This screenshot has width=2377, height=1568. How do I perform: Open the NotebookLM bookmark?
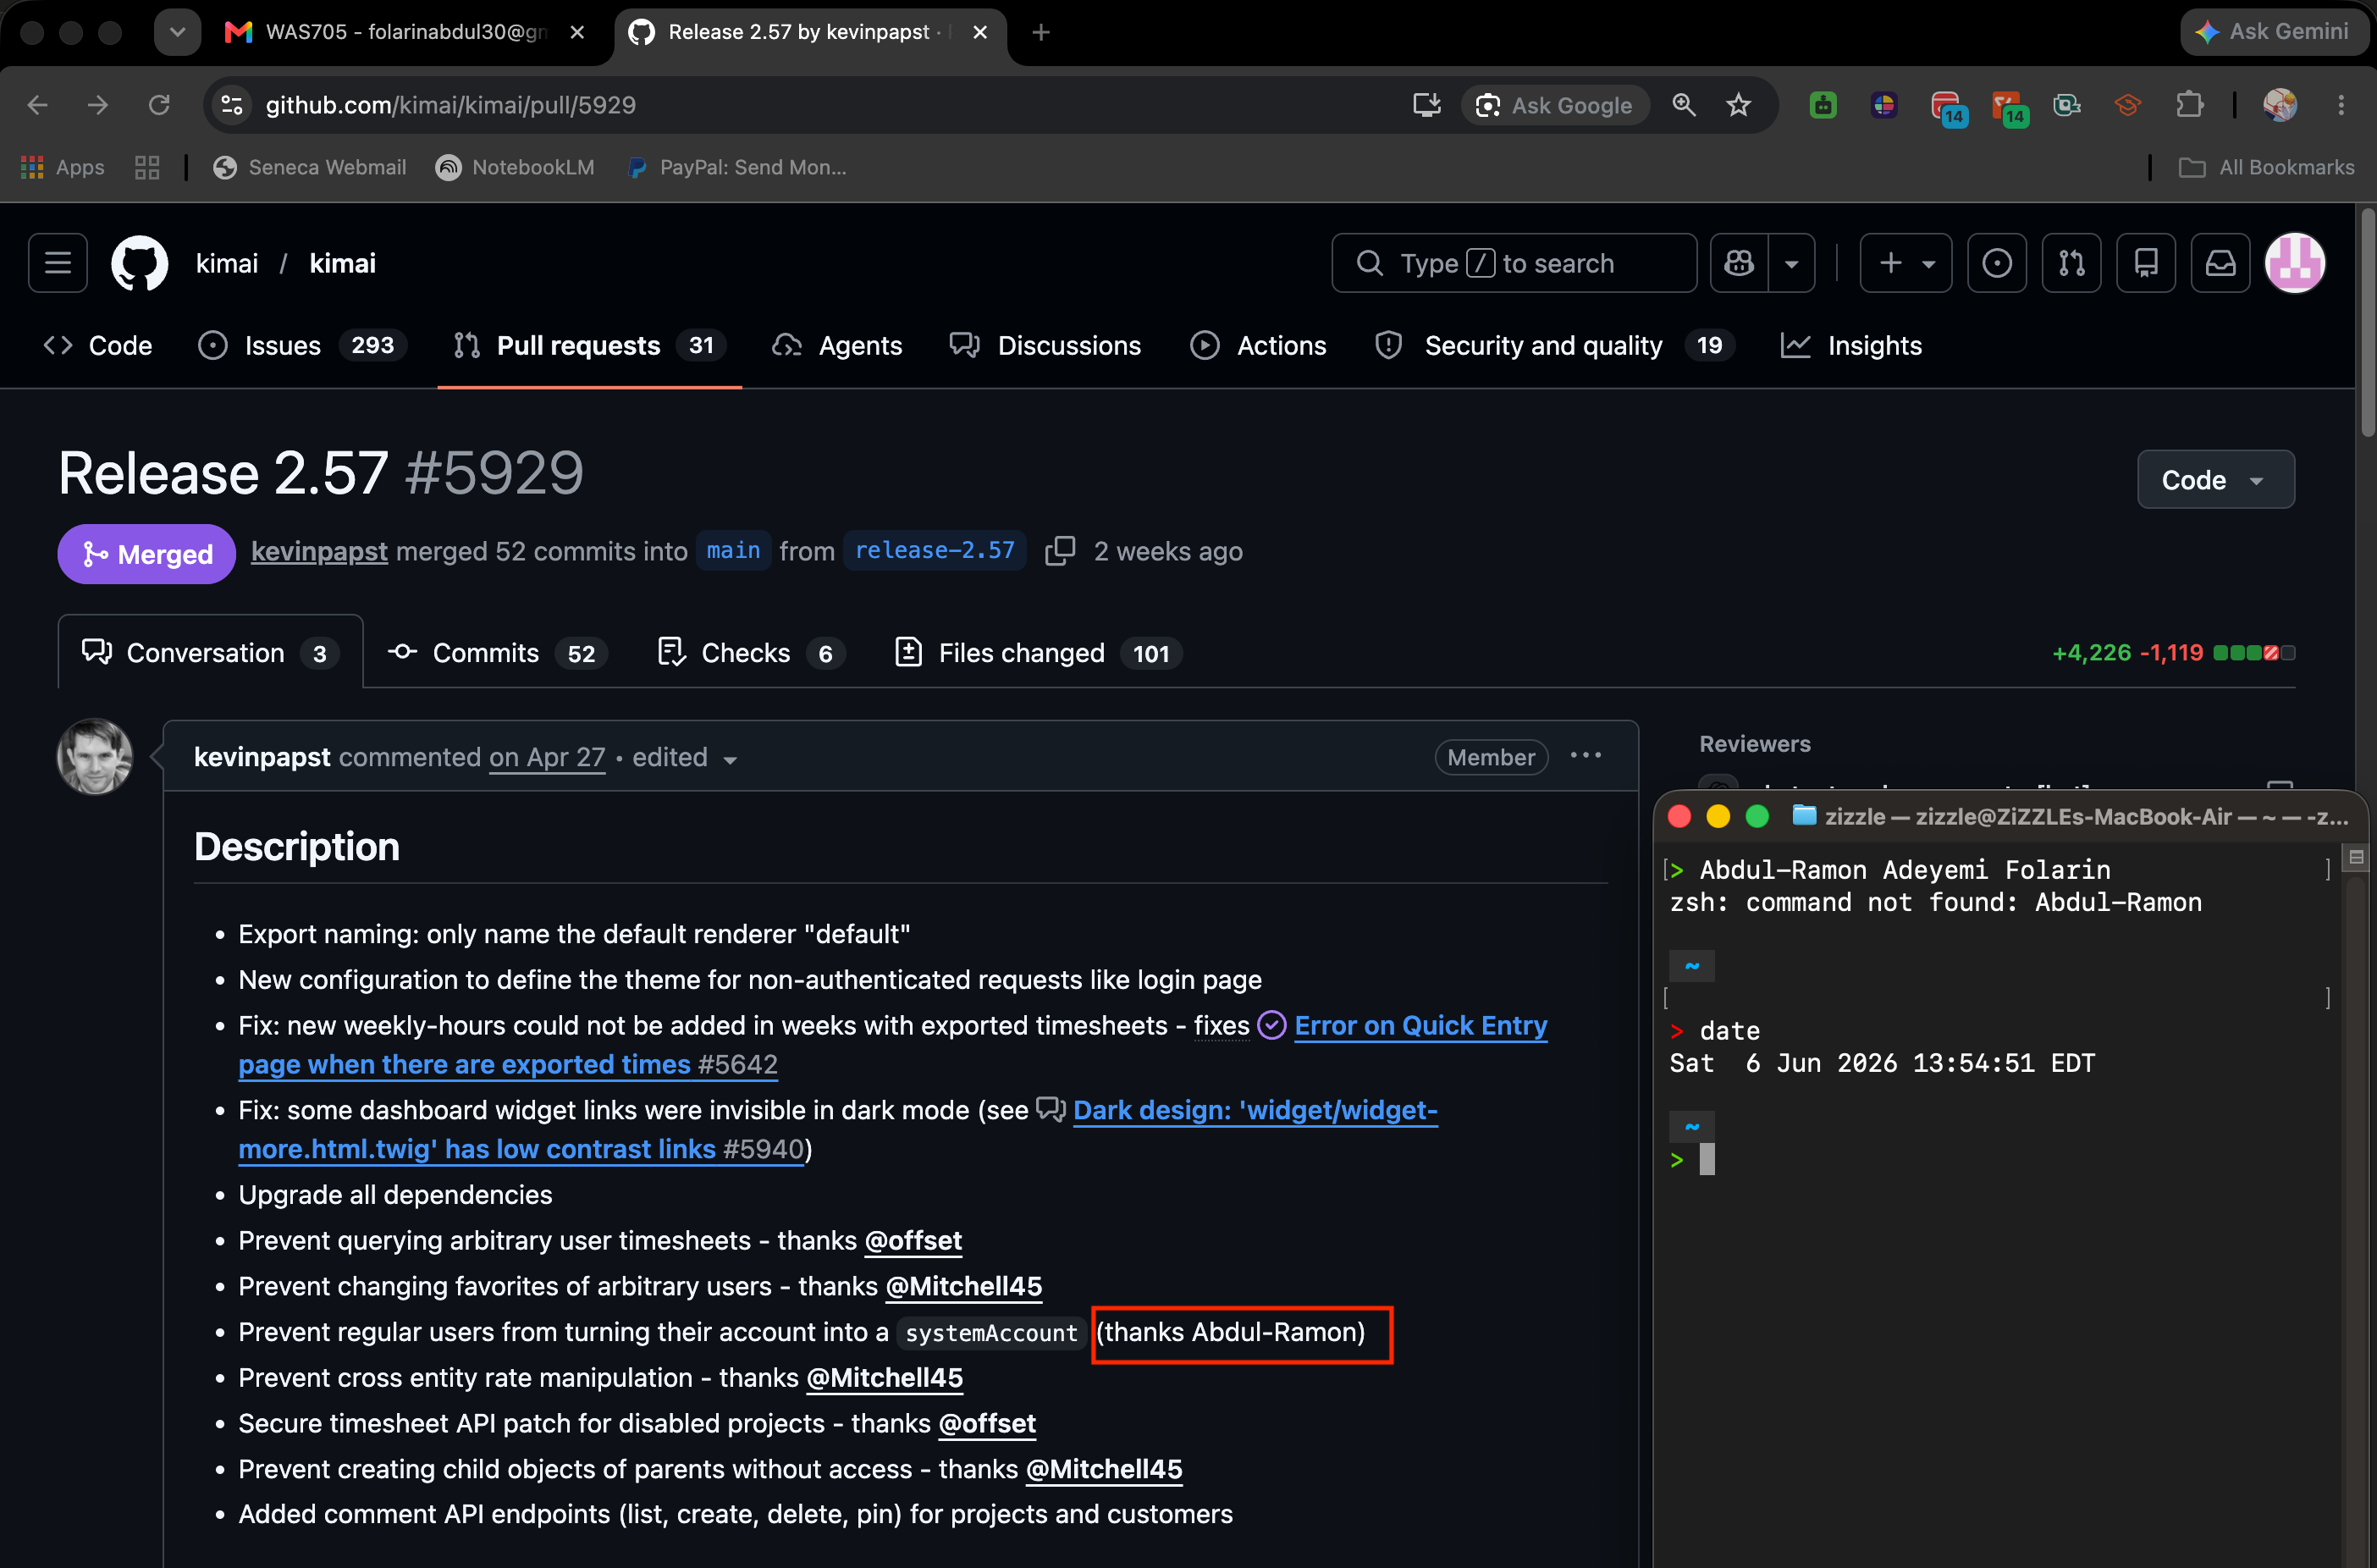[515, 167]
